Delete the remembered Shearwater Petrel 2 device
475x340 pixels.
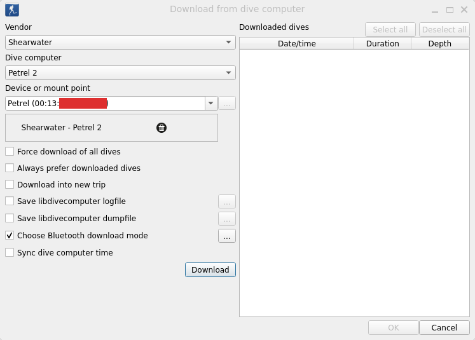click(x=162, y=128)
